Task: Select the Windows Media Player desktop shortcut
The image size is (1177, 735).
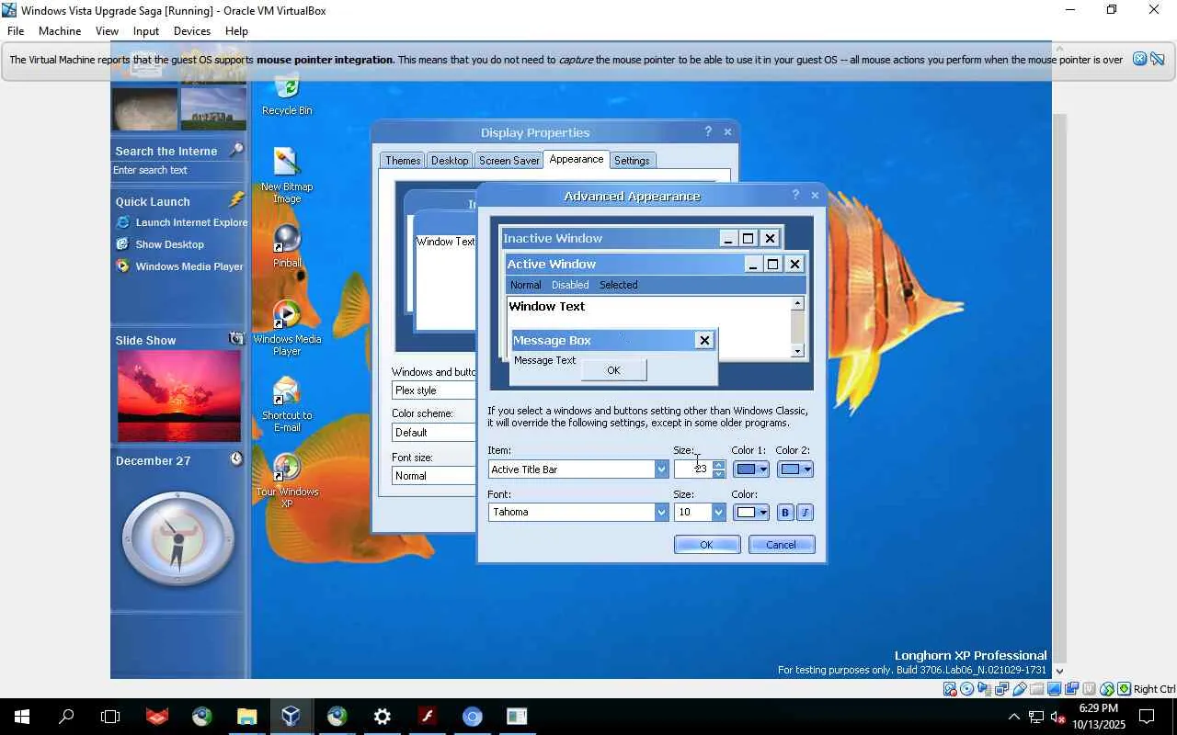Action: pos(287,328)
